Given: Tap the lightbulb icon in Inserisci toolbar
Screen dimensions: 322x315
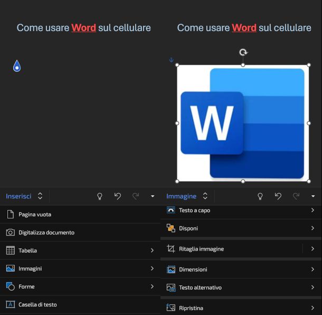Looking at the screenshot, I should point(100,196).
